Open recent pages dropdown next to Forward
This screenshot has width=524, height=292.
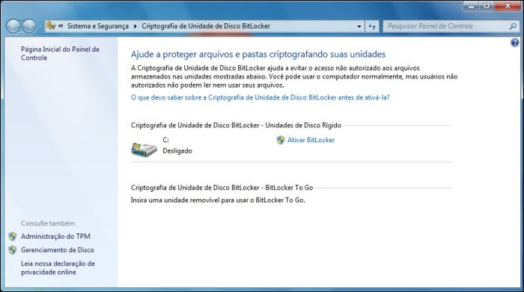[x=40, y=26]
